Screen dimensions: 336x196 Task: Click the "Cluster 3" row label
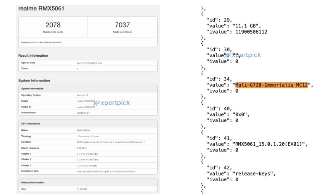pos(26,165)
